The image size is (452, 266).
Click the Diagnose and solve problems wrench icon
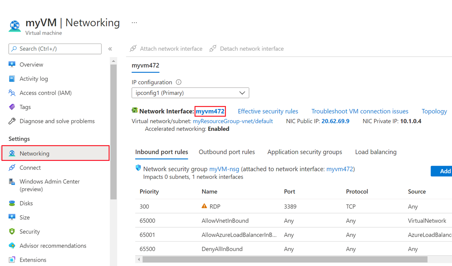(12, 121)
